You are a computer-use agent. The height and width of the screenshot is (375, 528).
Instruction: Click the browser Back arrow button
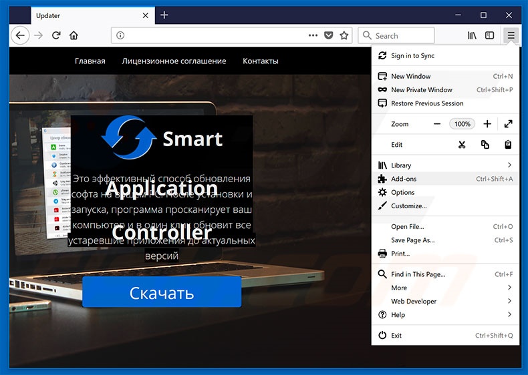pos(20,35)
